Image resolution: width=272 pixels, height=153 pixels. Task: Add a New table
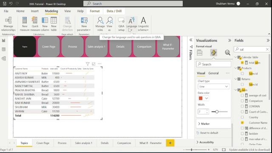pos(54,24)
